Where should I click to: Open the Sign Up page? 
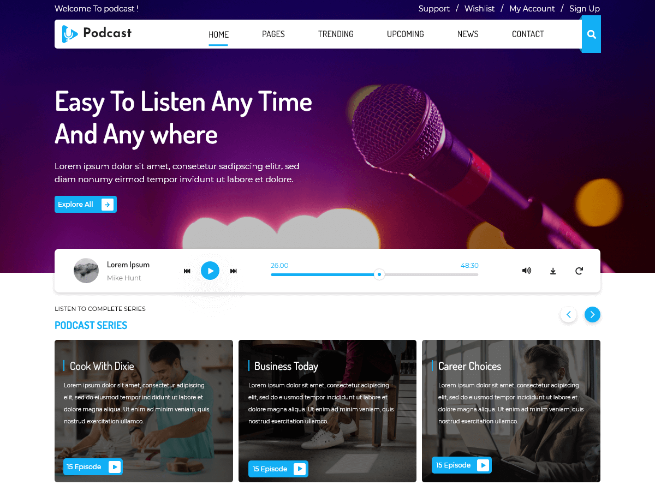[x=584, y=9]
